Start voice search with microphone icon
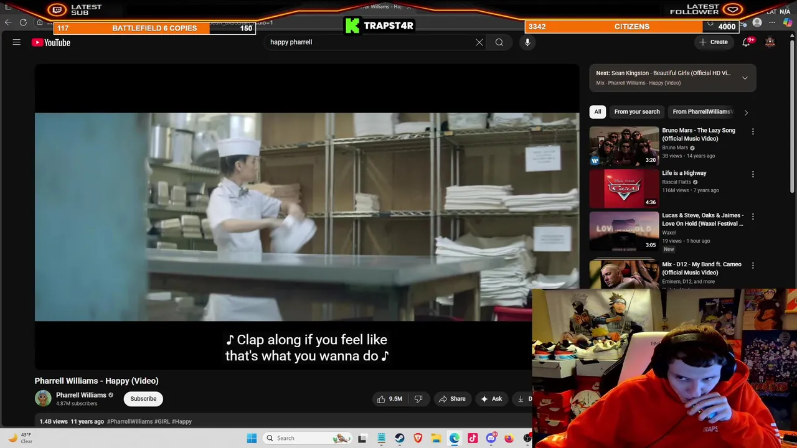The height and width of the screenshot is (448, 797). point(527,42)
